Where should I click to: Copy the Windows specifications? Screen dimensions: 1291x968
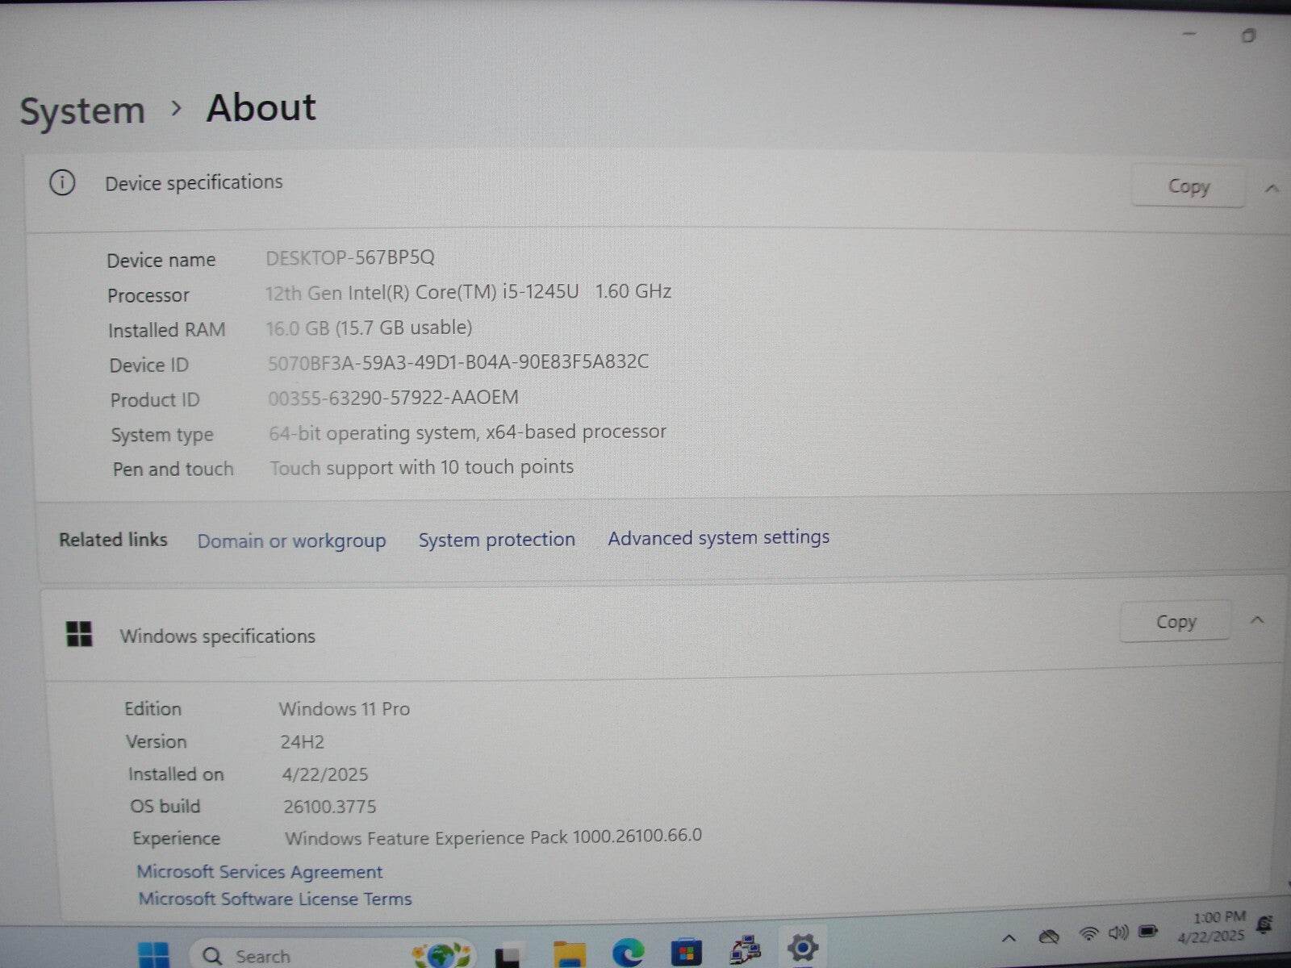(1176, 622)
